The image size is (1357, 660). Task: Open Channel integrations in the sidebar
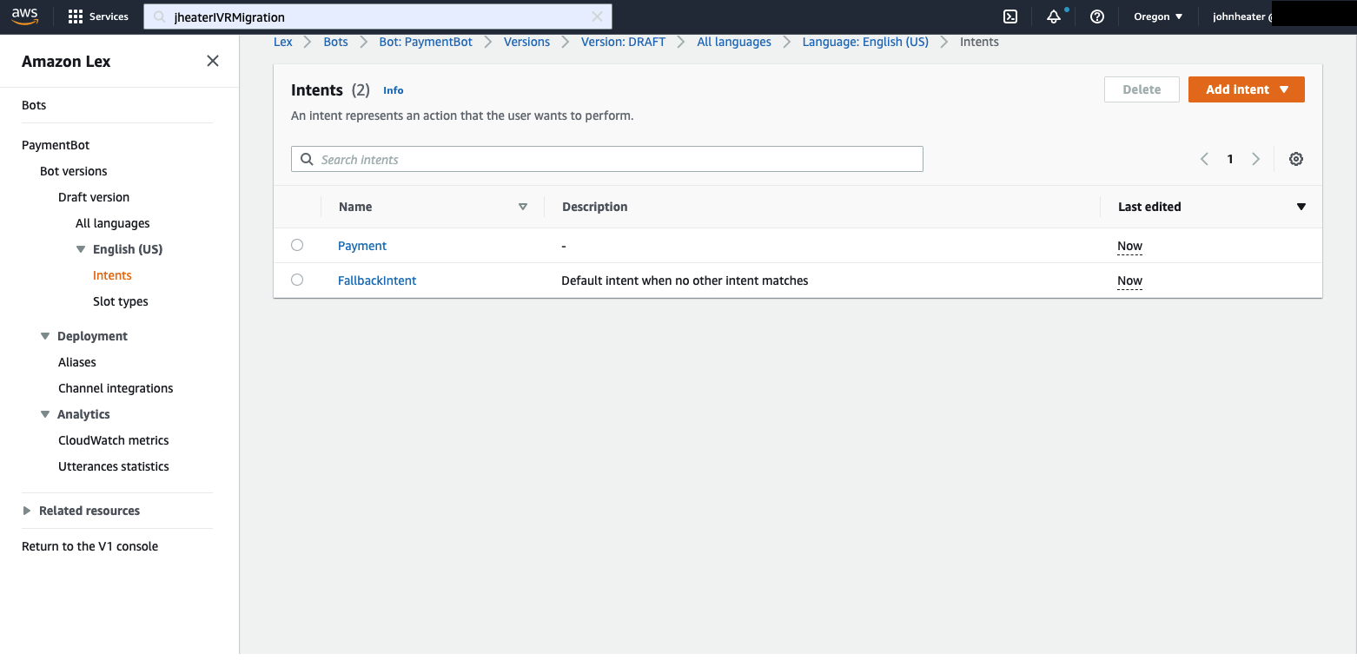point(116,388)
